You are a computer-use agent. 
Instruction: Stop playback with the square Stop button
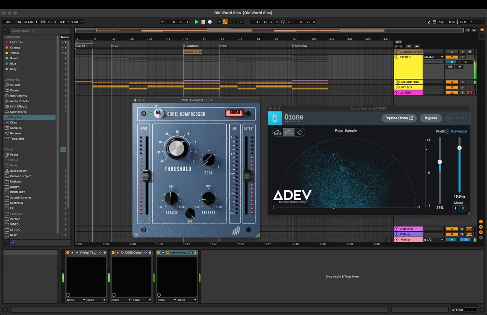click(203, 22)
